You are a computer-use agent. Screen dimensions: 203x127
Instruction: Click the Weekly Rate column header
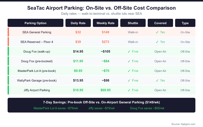(x=106, y=23)
